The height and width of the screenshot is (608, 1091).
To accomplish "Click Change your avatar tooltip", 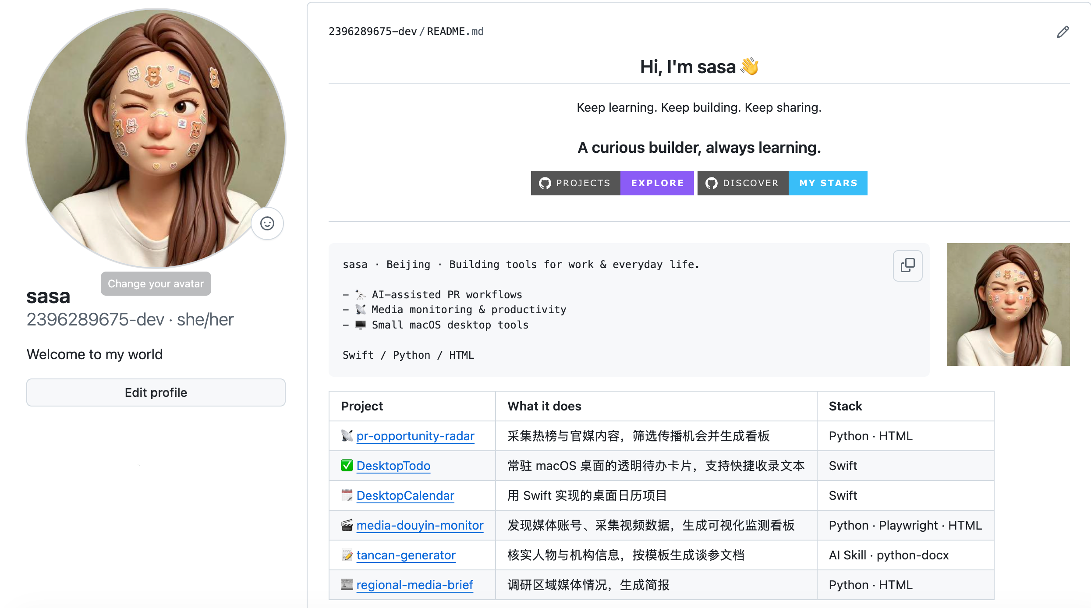I will [x=156, y=284].
